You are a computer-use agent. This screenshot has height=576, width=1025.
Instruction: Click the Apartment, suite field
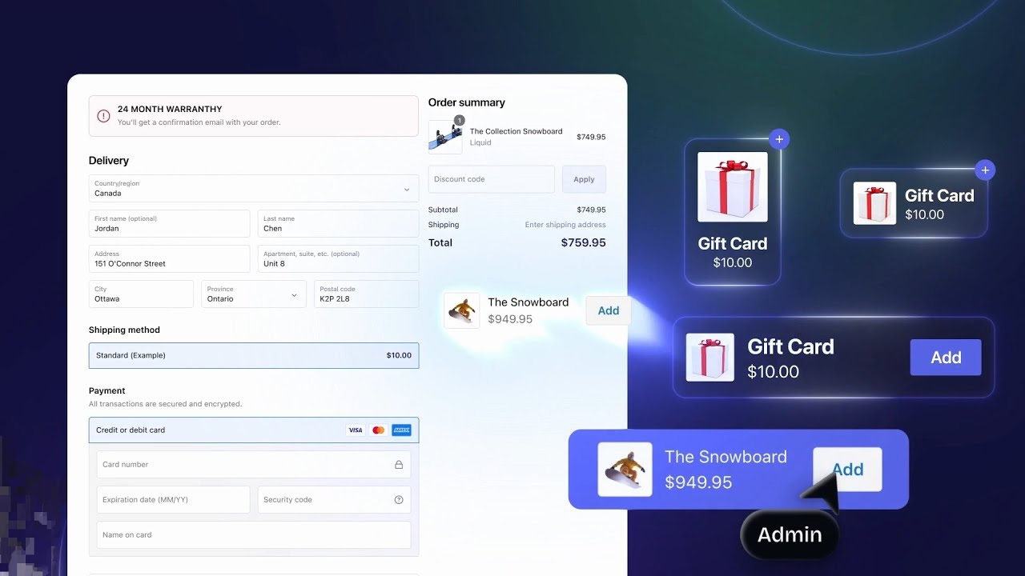pyautogui.click(x=338, y=259)
